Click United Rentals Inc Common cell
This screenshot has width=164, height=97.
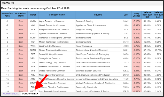pos(57,71)
